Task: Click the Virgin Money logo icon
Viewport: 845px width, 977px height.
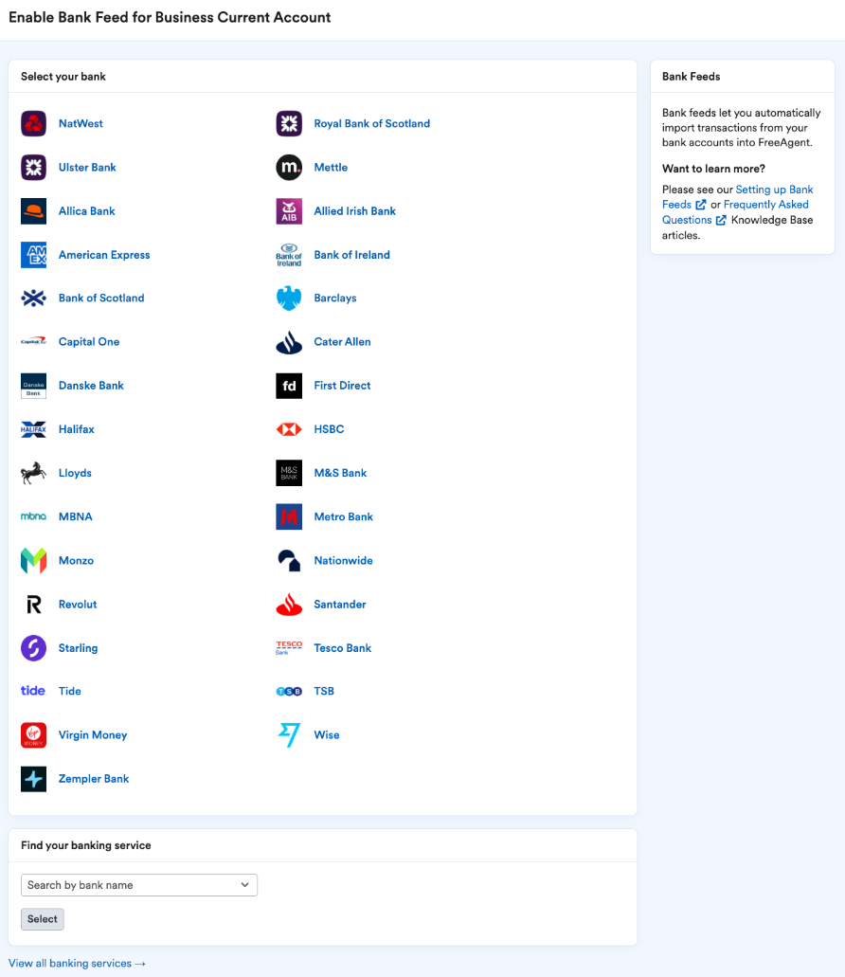Action: (x=33, y=735)
